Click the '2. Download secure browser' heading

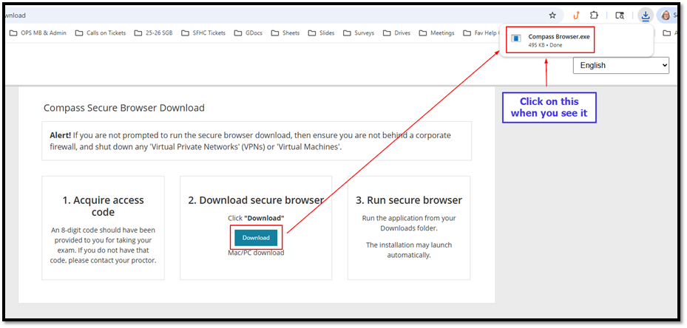[256, 200]
